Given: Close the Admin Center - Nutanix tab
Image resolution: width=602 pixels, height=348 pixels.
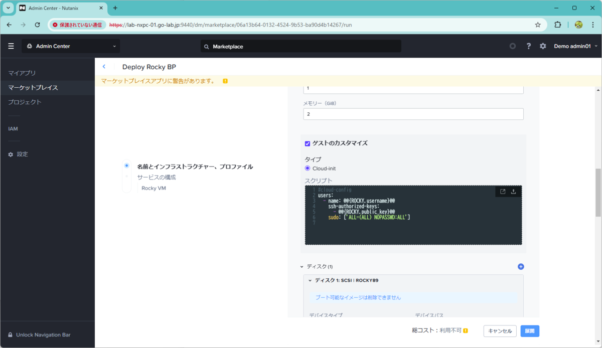Looking at the screenshot, I should (101, 8).
